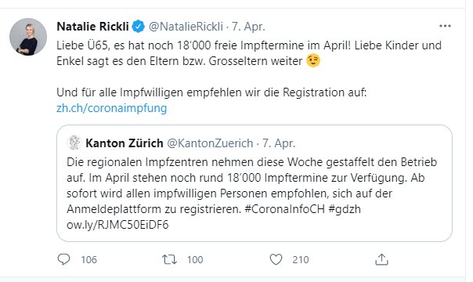The height and width of the screenshot is (282, 473).
Task: Open the reply comment icon
Action: coord(63,259)
